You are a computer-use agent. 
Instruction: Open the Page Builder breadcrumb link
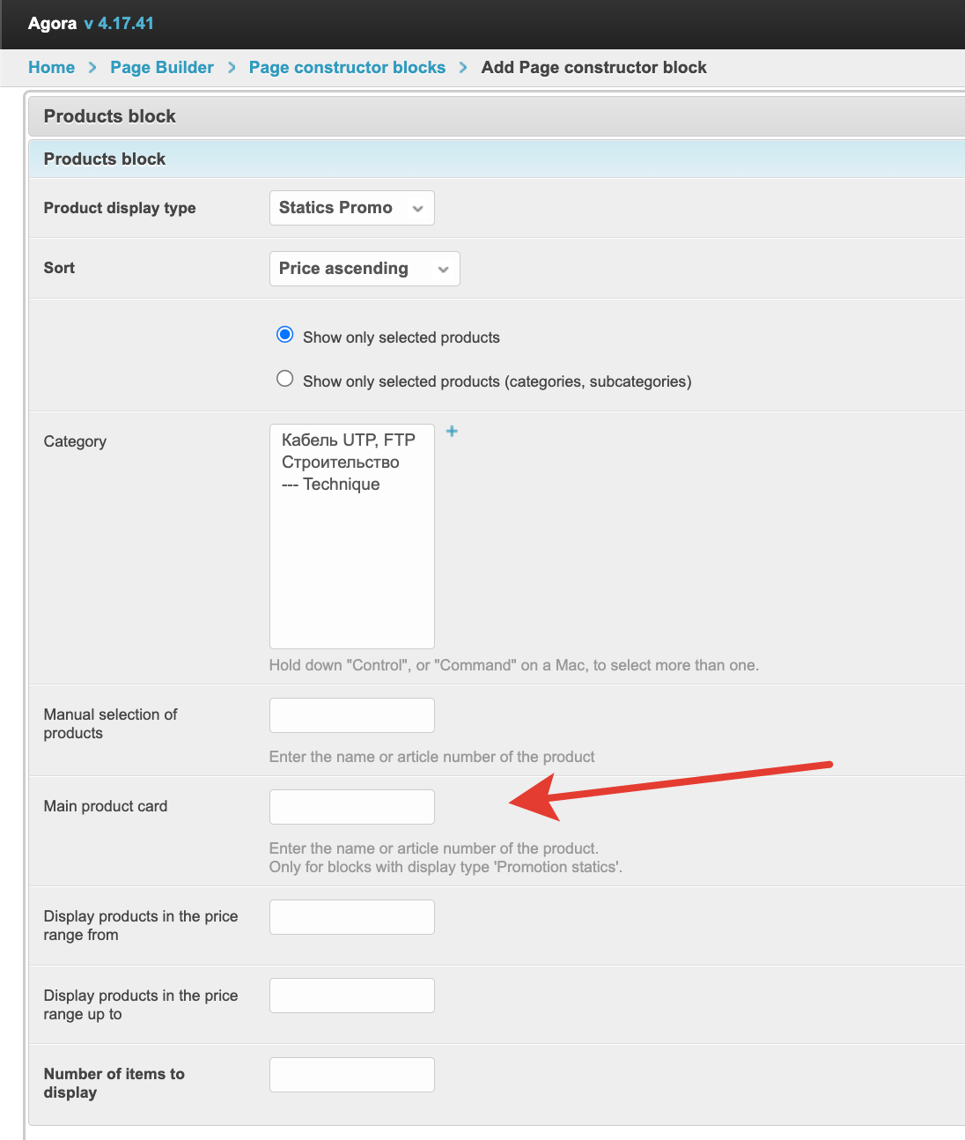tap(162, 68)
